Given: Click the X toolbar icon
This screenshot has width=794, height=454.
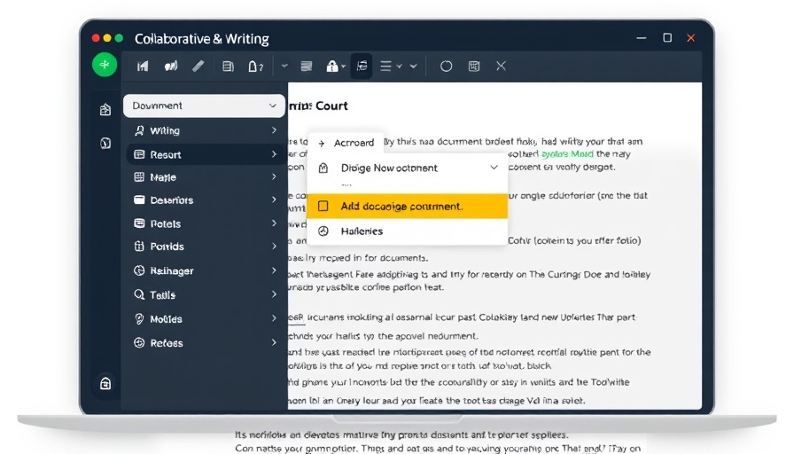Looking at the screenshot, I should point(501,66).
